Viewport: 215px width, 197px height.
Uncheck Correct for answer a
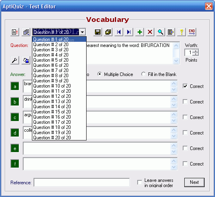(x=185, y=86)
